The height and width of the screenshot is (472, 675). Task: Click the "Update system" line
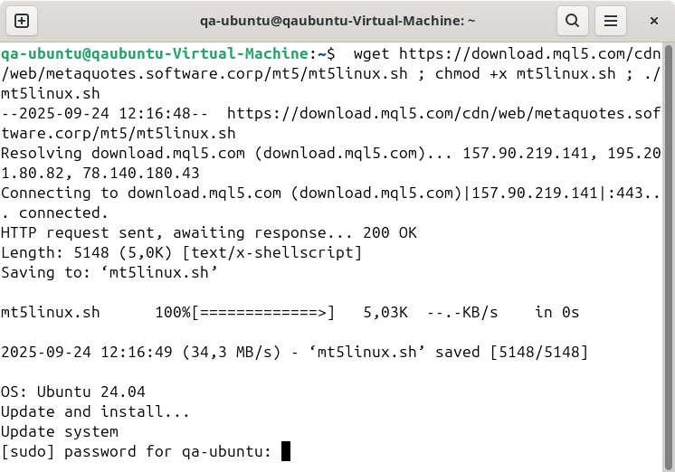[60, 431]
